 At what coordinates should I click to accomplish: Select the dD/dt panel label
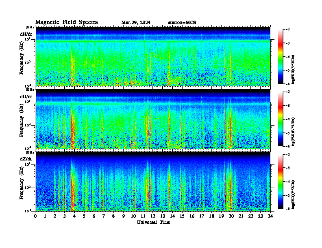[x=26, y=96]
